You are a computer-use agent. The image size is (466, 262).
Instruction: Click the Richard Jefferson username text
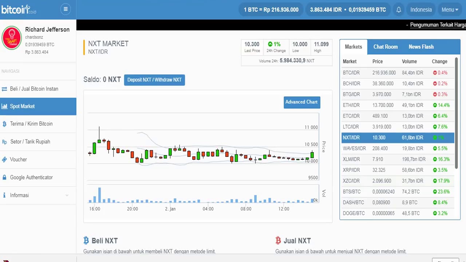(47, 29)
